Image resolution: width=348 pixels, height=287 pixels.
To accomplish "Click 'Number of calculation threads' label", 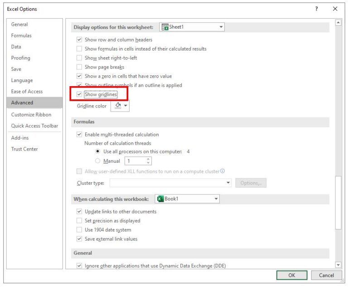I will [x=118, y=143].
